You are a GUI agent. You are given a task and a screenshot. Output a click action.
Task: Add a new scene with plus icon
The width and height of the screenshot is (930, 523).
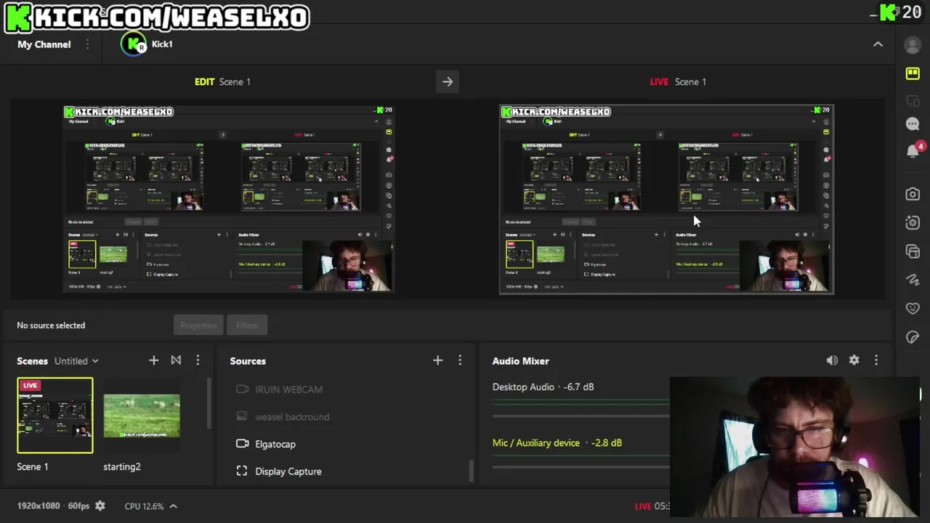pyautogui.click(x=153, y=360)
